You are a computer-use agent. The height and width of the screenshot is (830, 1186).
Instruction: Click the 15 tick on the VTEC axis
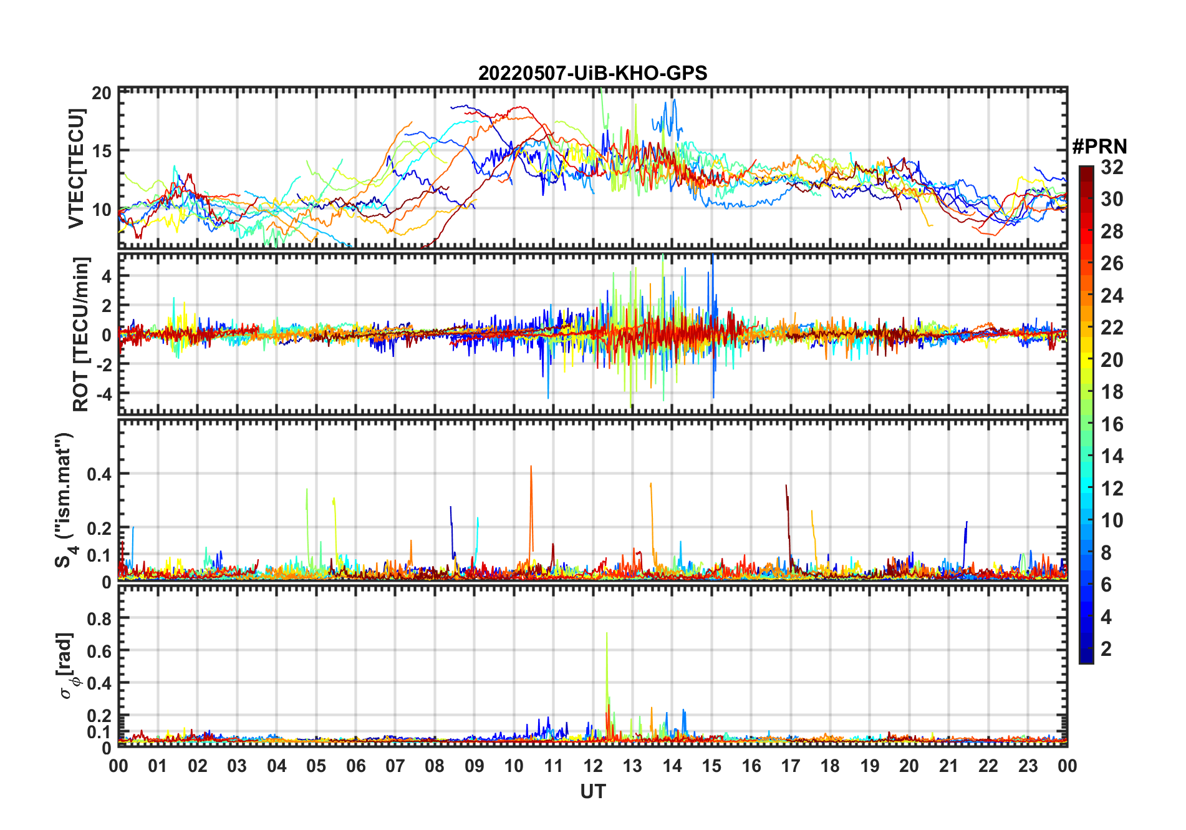101,151
